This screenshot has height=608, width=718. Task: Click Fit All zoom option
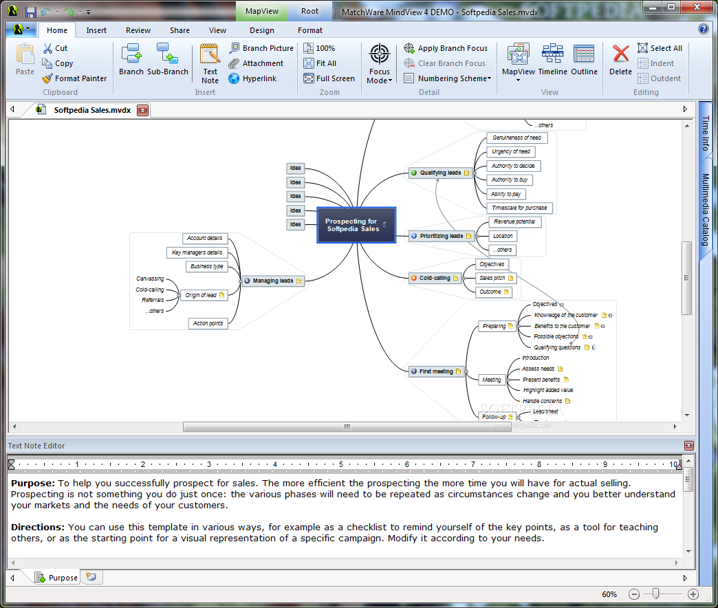(x=320, y=63)
